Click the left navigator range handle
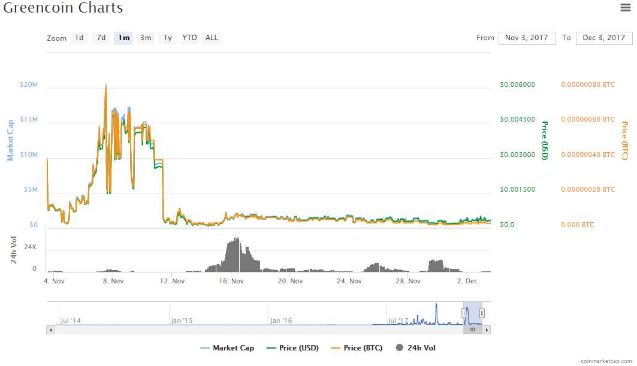 pyautogui.click(x=463, y=313)
